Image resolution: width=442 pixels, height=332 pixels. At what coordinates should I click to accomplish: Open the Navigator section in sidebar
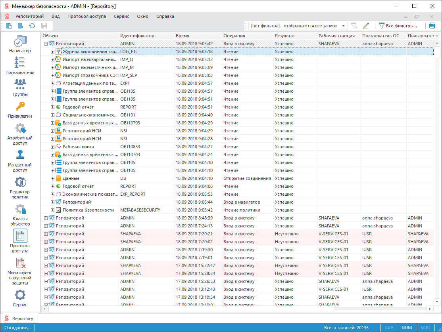tap(20, 44)
